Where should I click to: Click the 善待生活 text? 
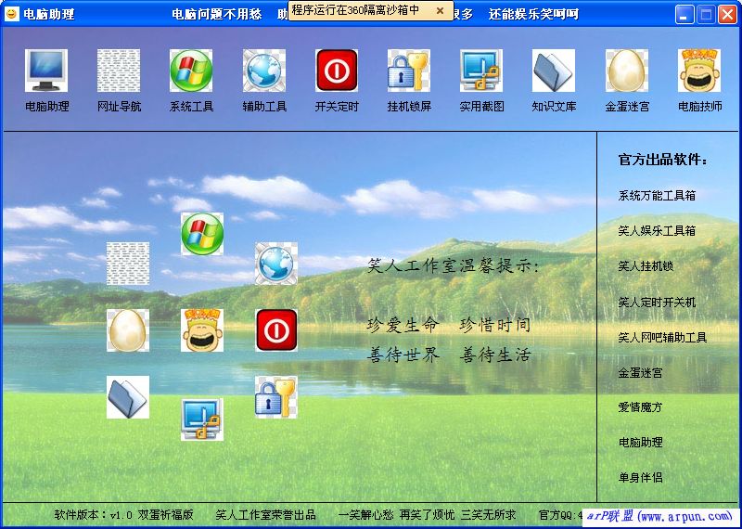pyautogui.click(x=495, y=355)
